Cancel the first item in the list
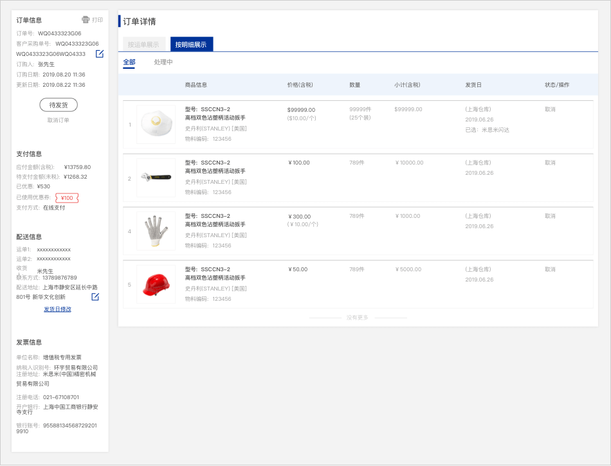This screenshot has height=466, width=611. (550, 109)
